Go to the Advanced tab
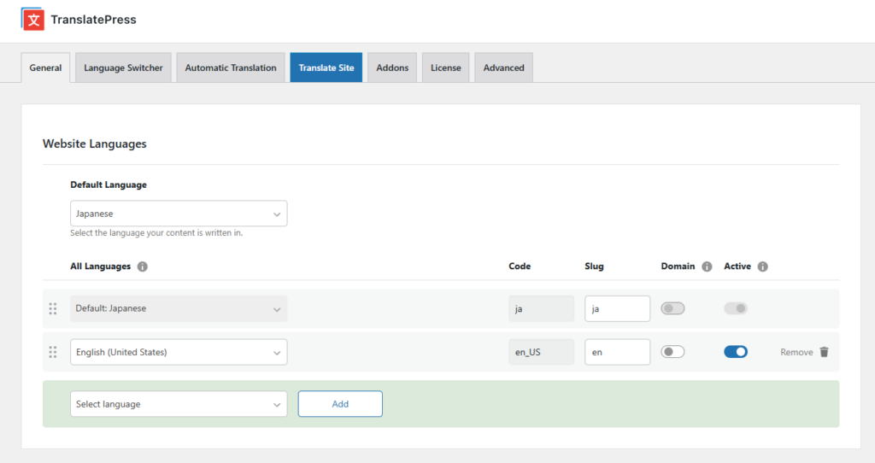875x463 pixels. click(503, 68)
